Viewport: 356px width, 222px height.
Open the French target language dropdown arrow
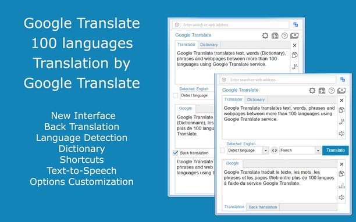point(318,151)
